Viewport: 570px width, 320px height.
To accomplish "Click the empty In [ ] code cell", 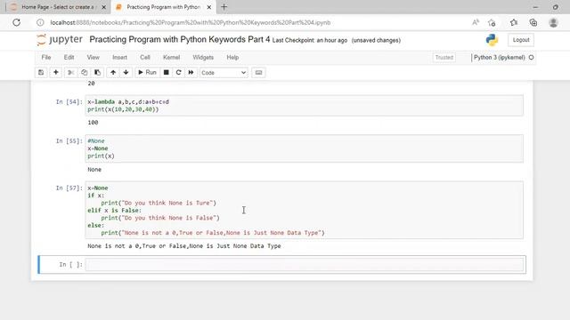I will click(x=305, y=265).
